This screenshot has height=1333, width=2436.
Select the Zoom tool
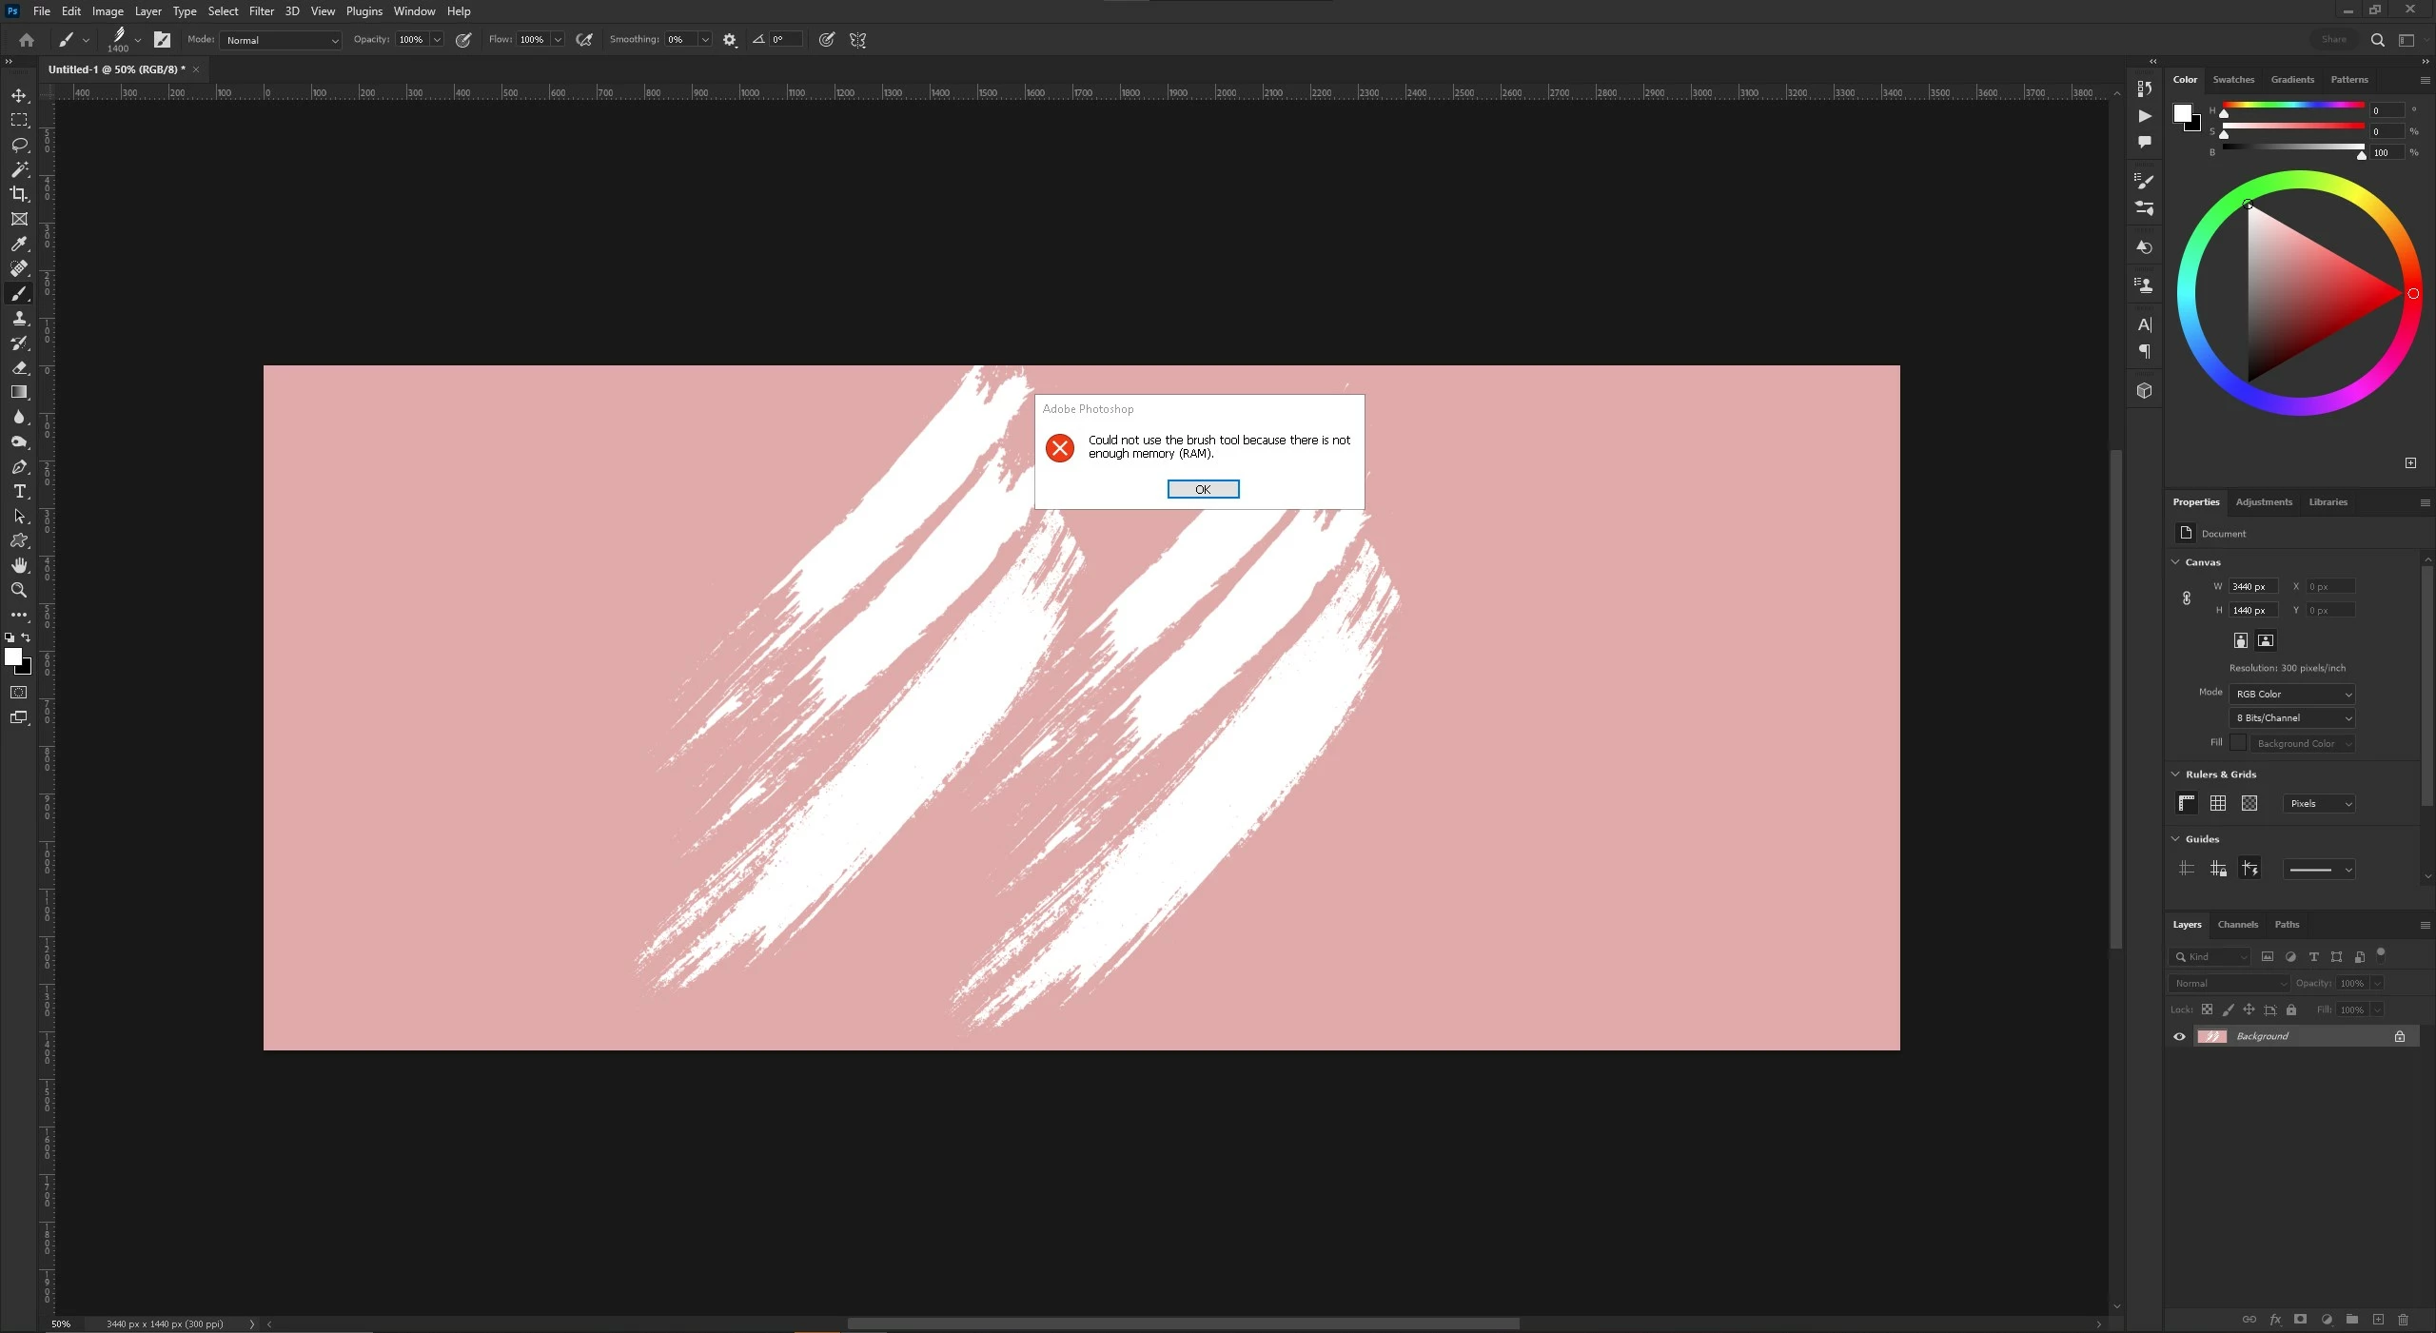(x=19, y=590)
